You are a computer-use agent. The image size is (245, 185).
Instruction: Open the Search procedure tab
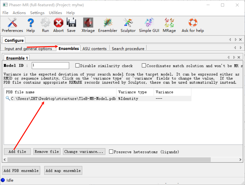coord(128,49)
